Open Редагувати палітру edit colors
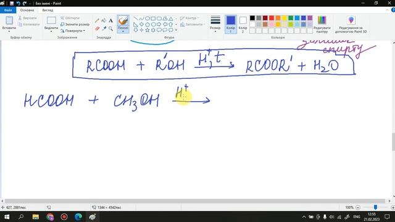The width and height of the screenshot is (395, 222). 322,24
